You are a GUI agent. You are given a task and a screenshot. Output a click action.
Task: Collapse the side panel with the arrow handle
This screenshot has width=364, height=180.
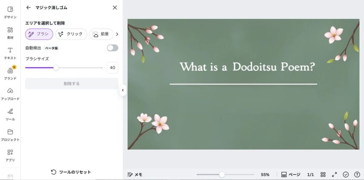(123, 90)
